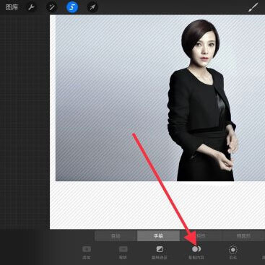Switch to the 椭圆形 ellipse selection tab
Image resolution: width=265 pixels, height=265 pixels.
(x=243, y=236)
